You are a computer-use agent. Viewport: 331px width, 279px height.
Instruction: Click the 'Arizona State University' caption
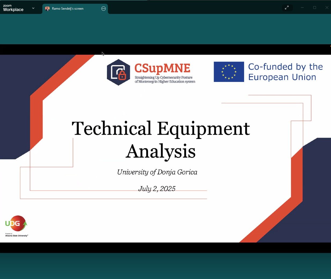pyautogui.click(x=16, y=236)
